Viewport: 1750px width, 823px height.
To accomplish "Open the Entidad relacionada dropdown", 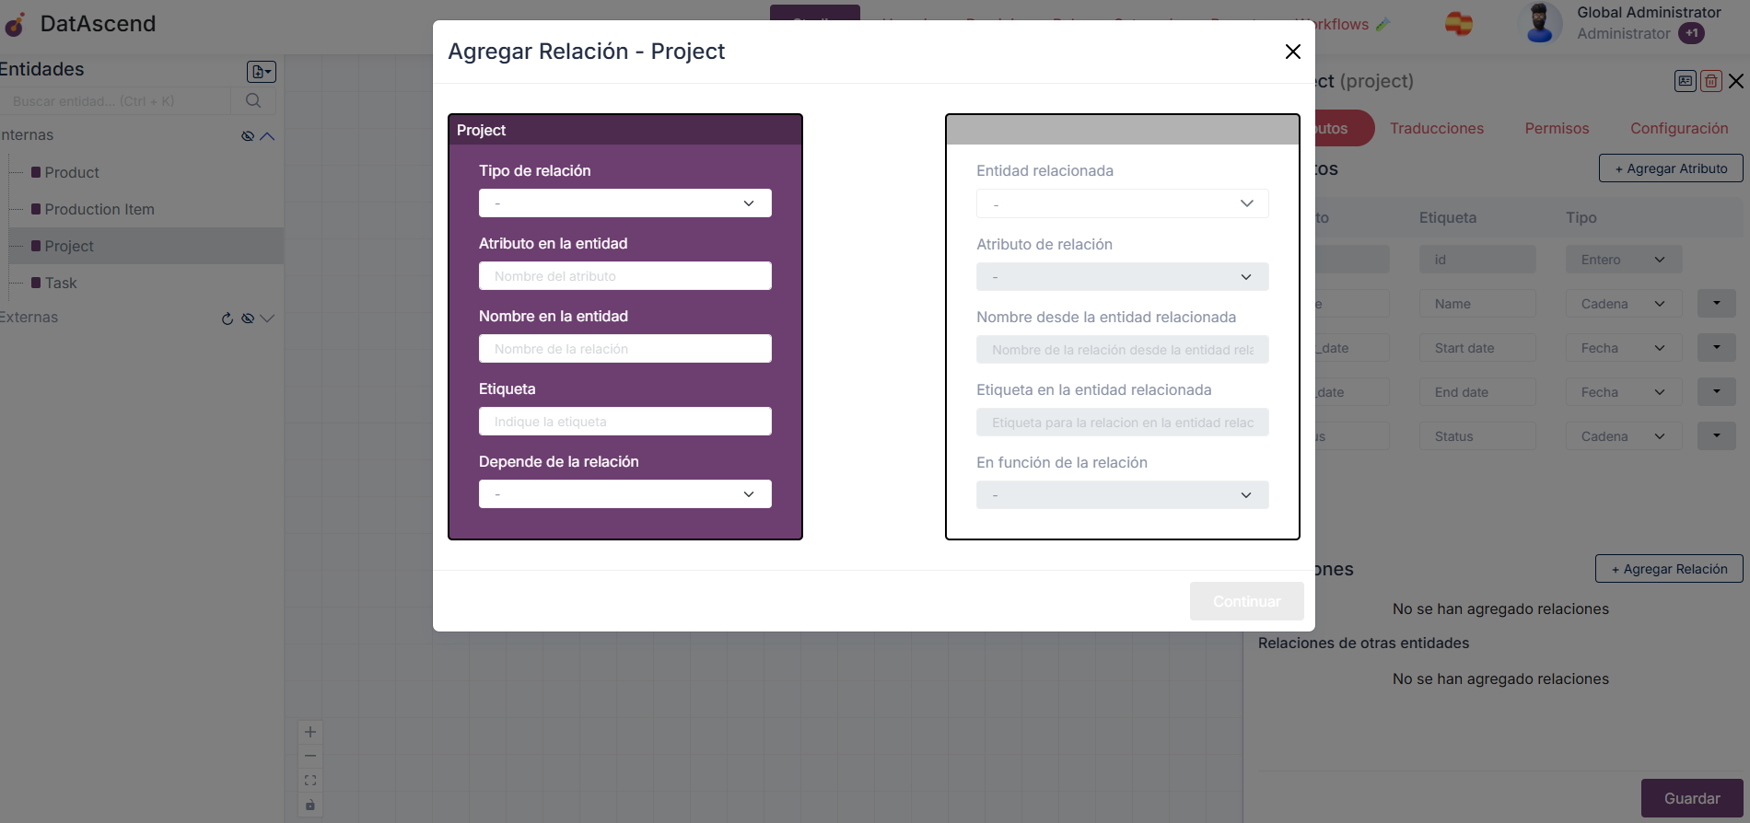I will coord(1123,203).
